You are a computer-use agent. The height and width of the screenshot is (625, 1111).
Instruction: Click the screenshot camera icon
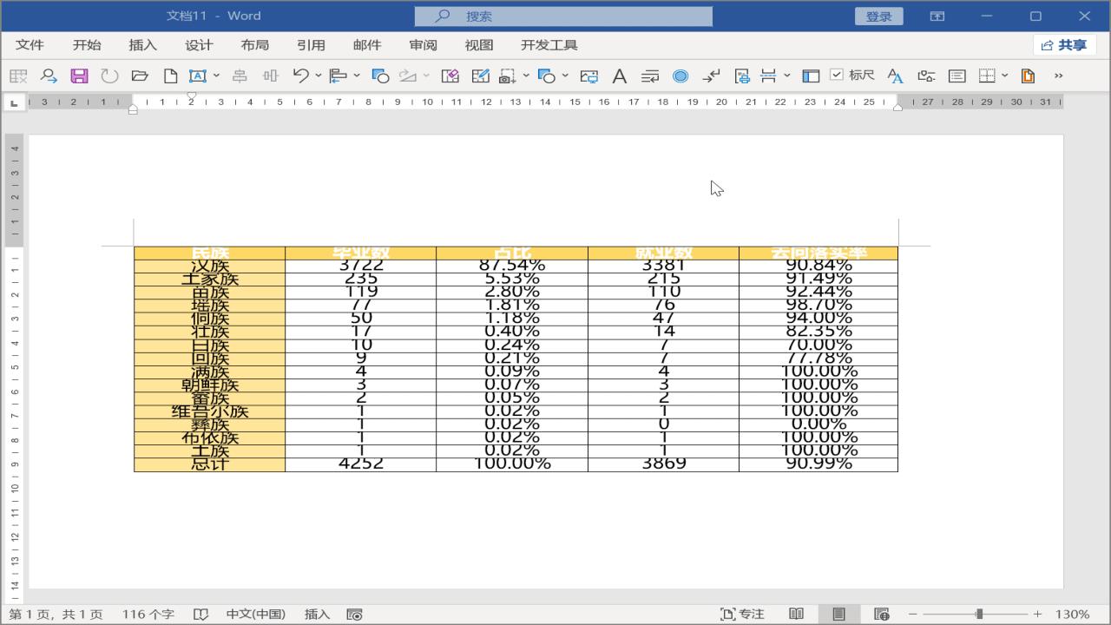coord(508,76)
